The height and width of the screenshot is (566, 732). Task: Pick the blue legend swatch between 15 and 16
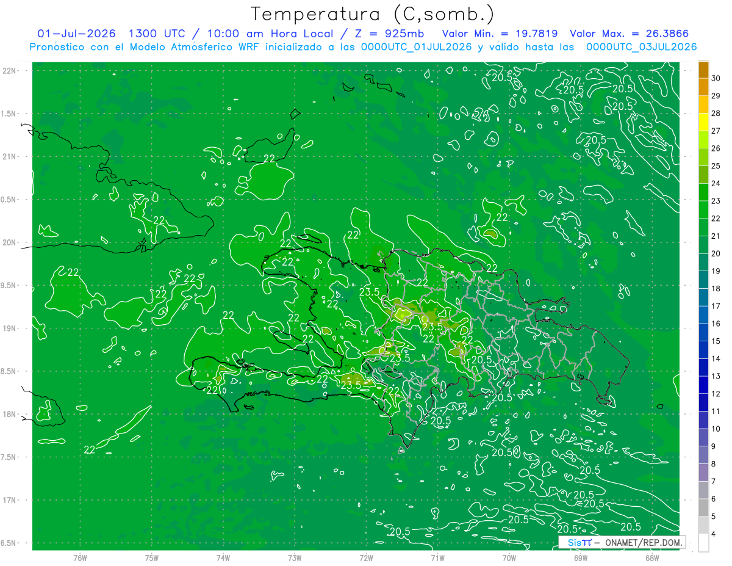coord(703,333)
